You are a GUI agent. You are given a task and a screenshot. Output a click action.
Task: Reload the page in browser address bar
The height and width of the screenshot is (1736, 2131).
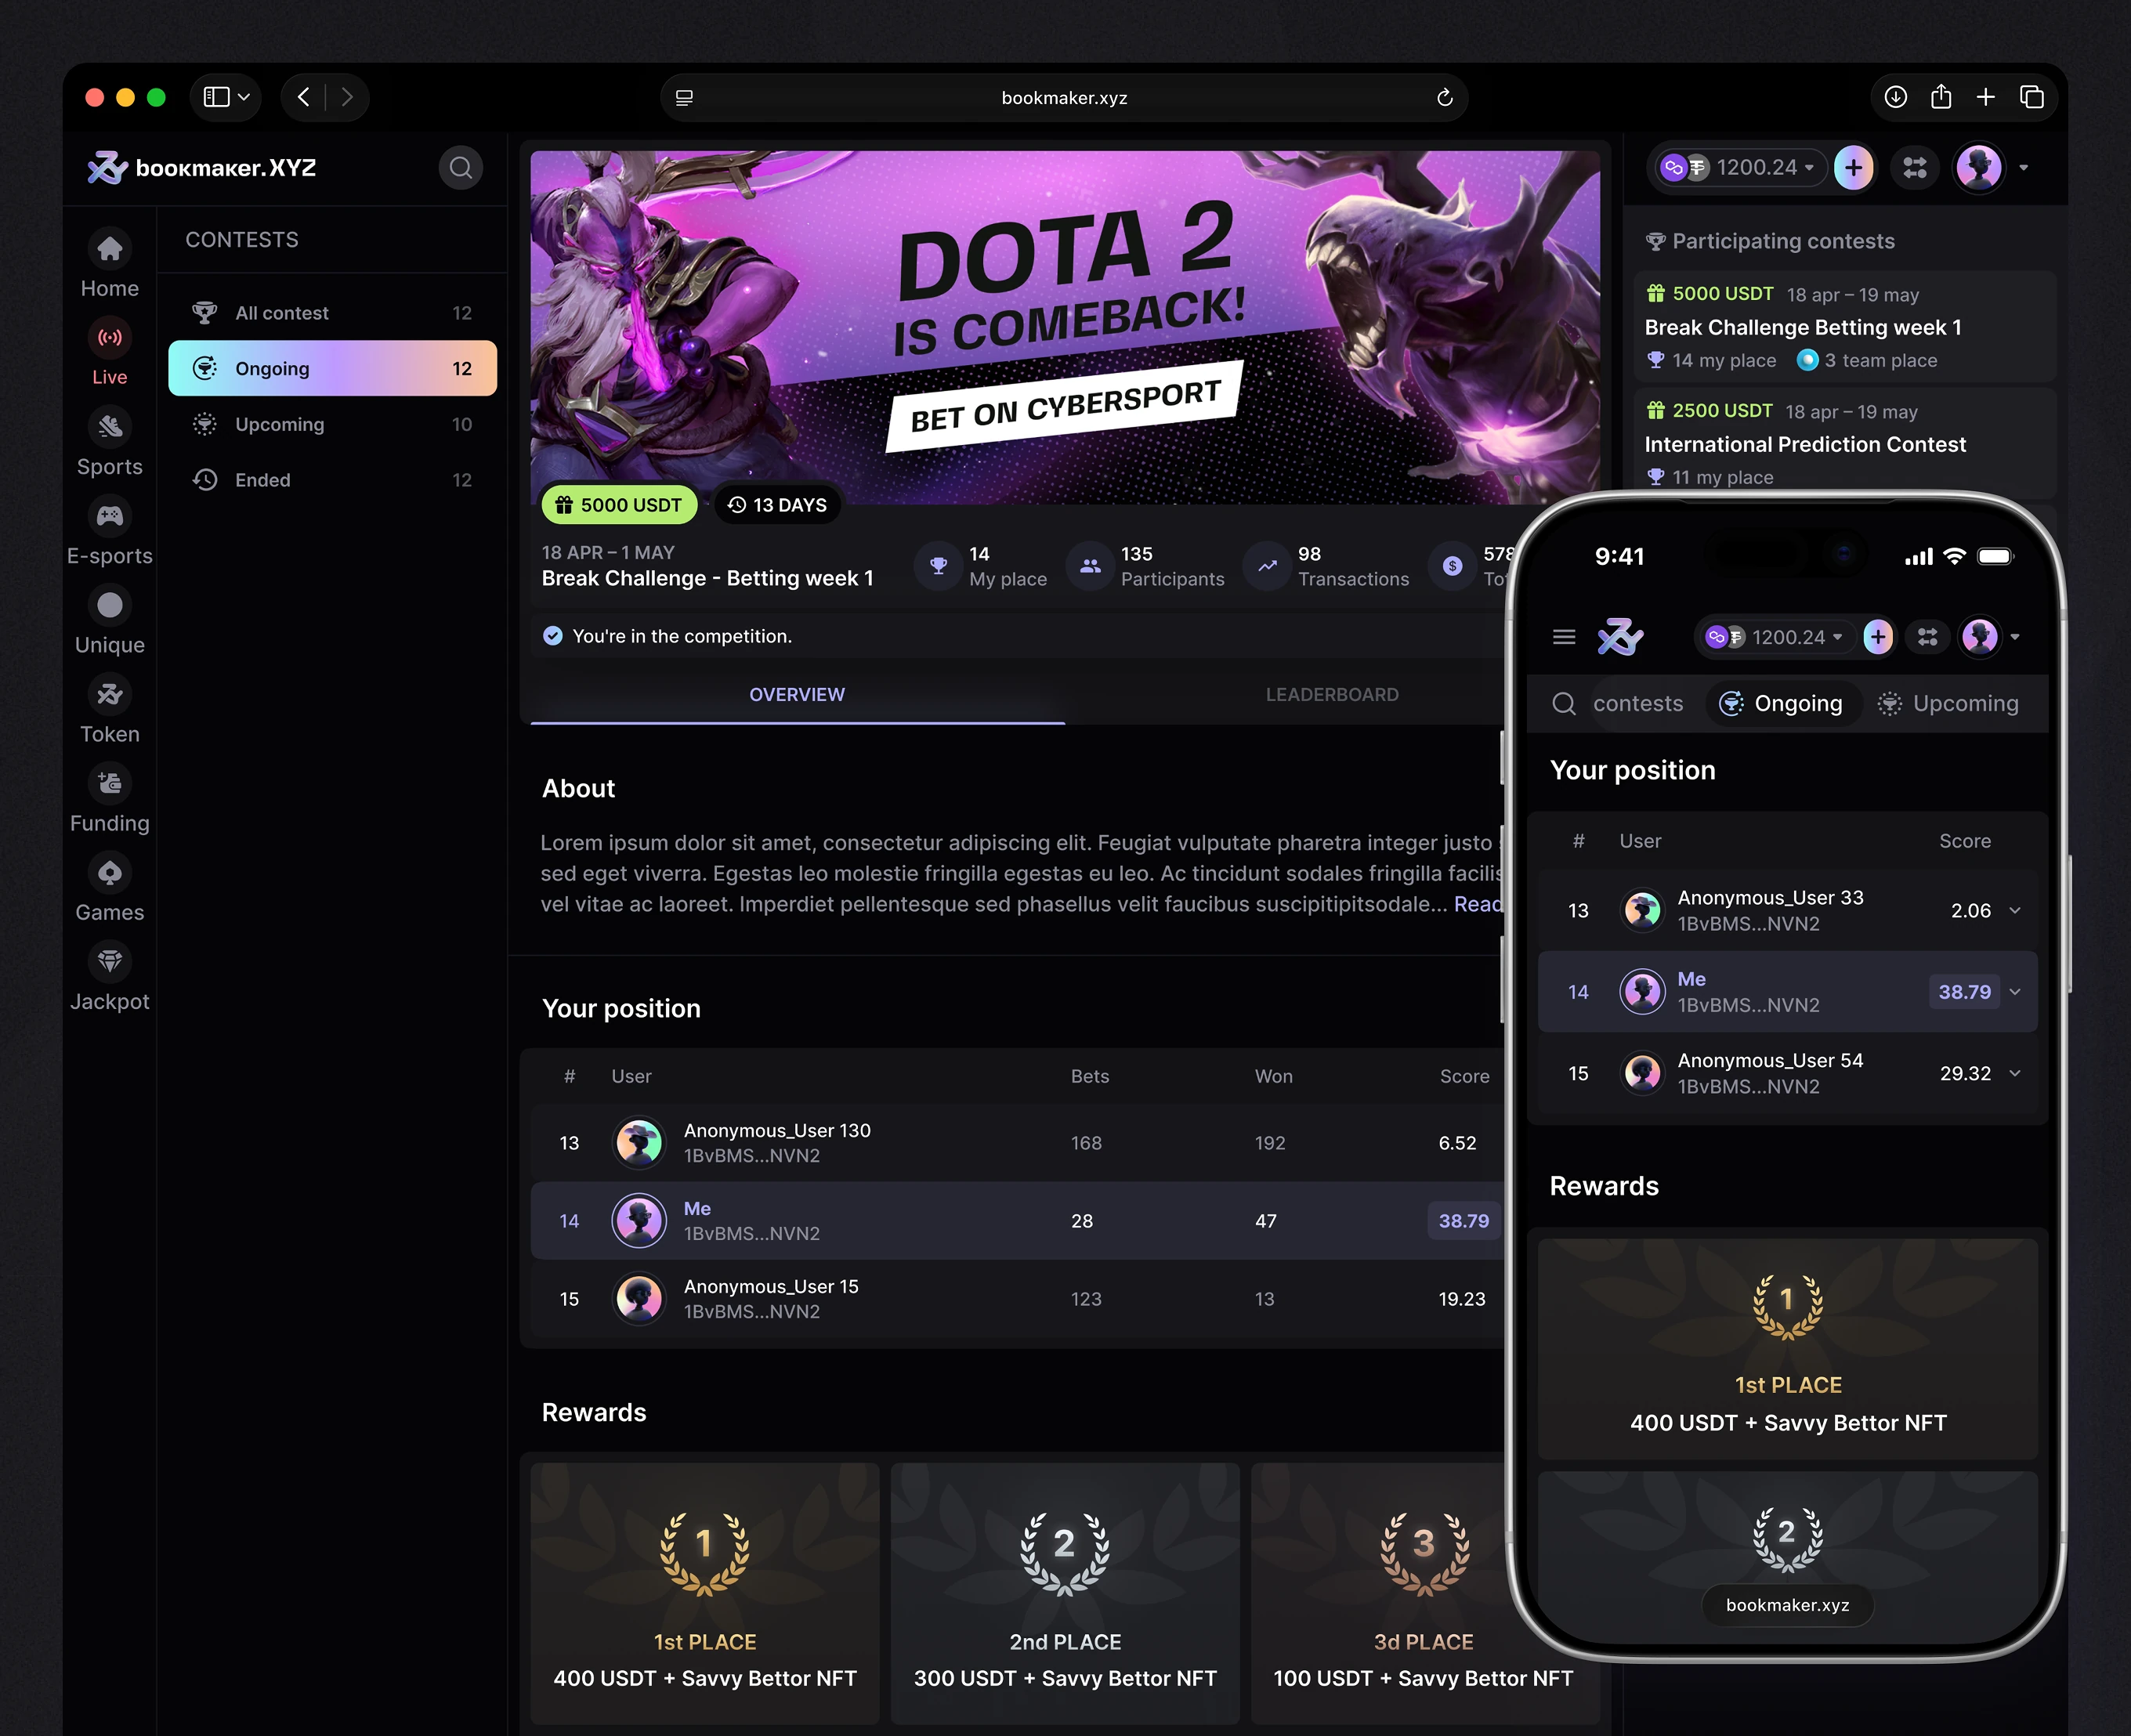(1444, 98)
